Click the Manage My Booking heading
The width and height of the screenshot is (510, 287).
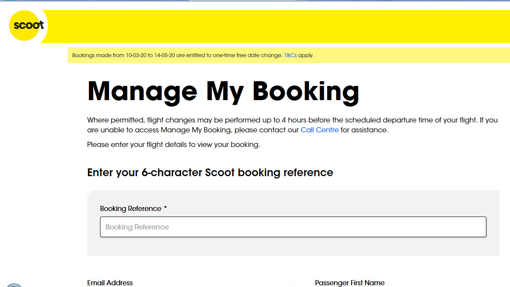click(x=223, y=90)
